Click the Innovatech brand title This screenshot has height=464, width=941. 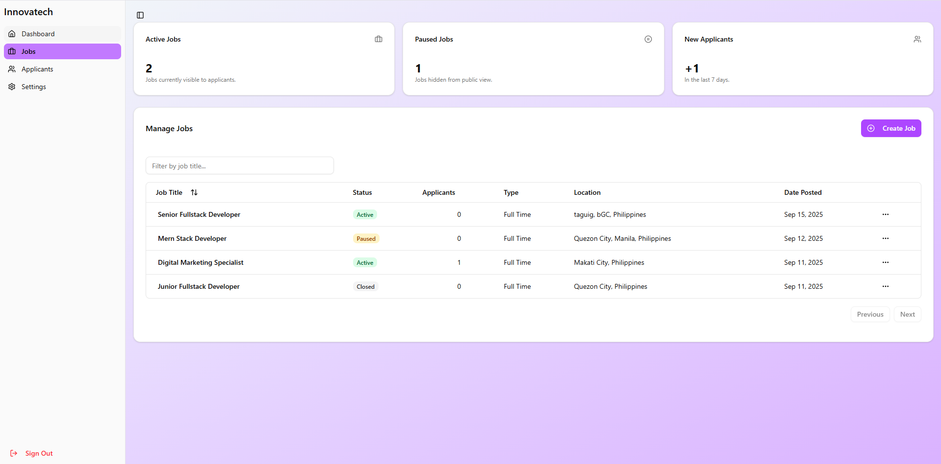(28, 12)
